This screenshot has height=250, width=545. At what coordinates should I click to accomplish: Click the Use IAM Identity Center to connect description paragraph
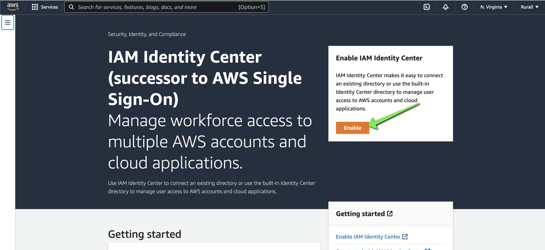(x=211, y=187)
